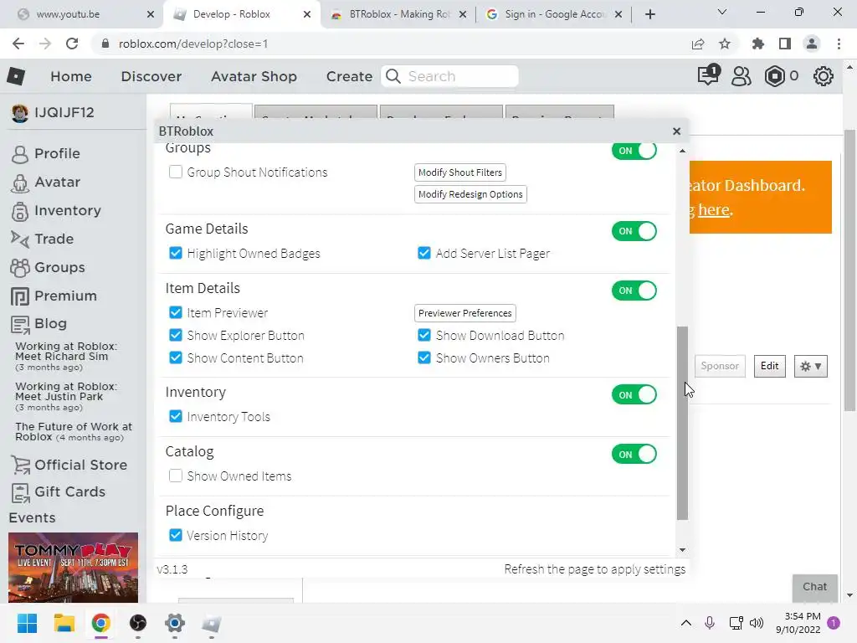Show hidden system tray icons

686,623
